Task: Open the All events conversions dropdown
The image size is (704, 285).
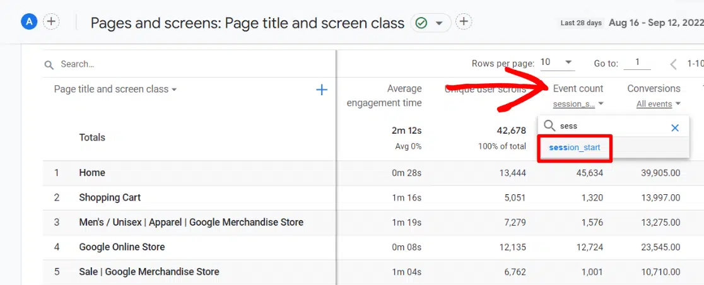Action: (x=658, y=104)
